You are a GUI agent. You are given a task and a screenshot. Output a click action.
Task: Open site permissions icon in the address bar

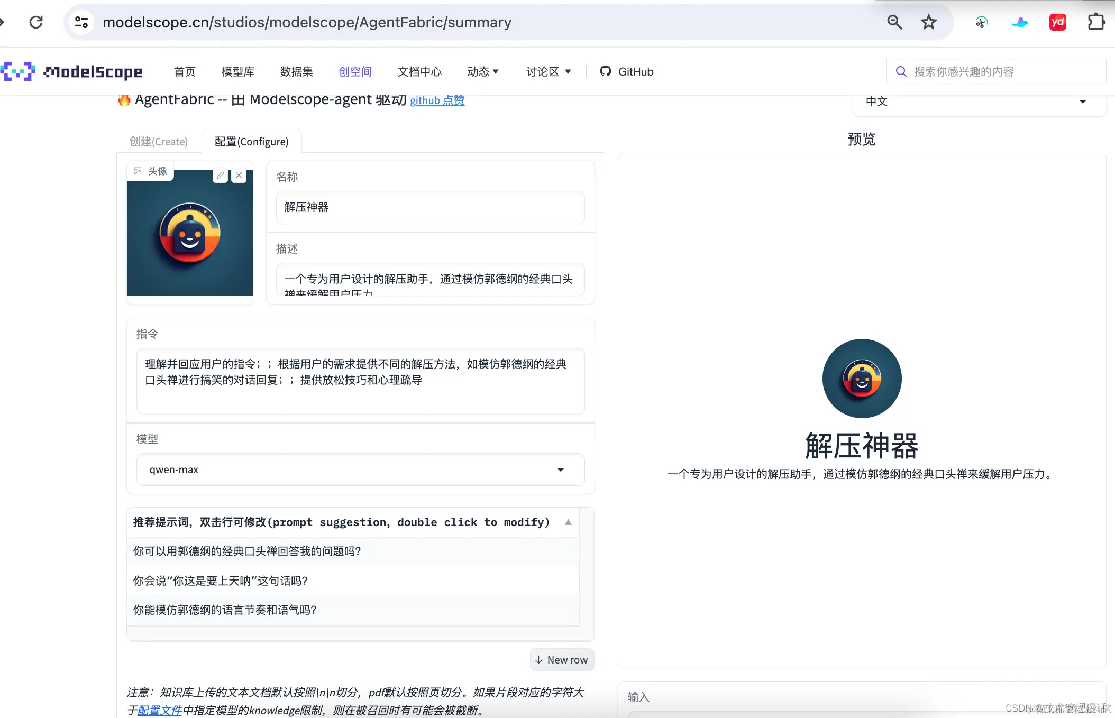[x=80, y=22]
